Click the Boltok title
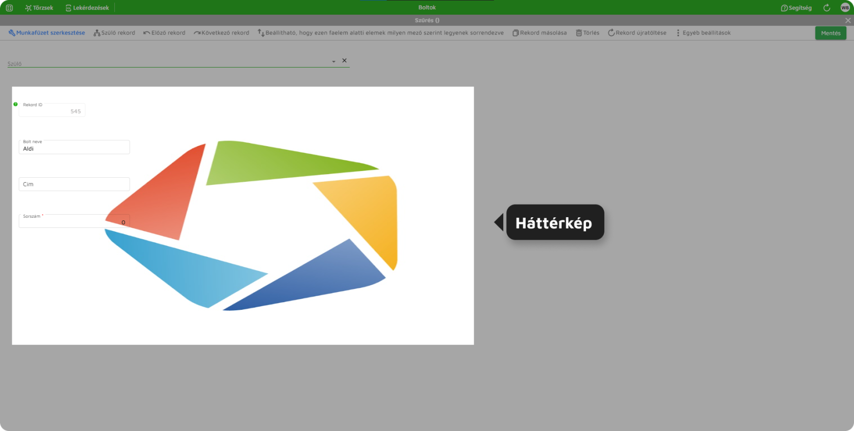854x431 pixels. [x=427, y=8]
